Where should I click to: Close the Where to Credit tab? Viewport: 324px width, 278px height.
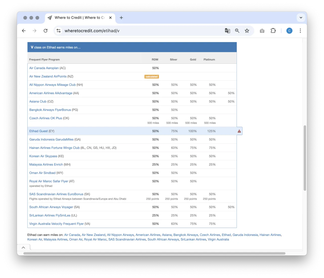(x=110, y=18)
